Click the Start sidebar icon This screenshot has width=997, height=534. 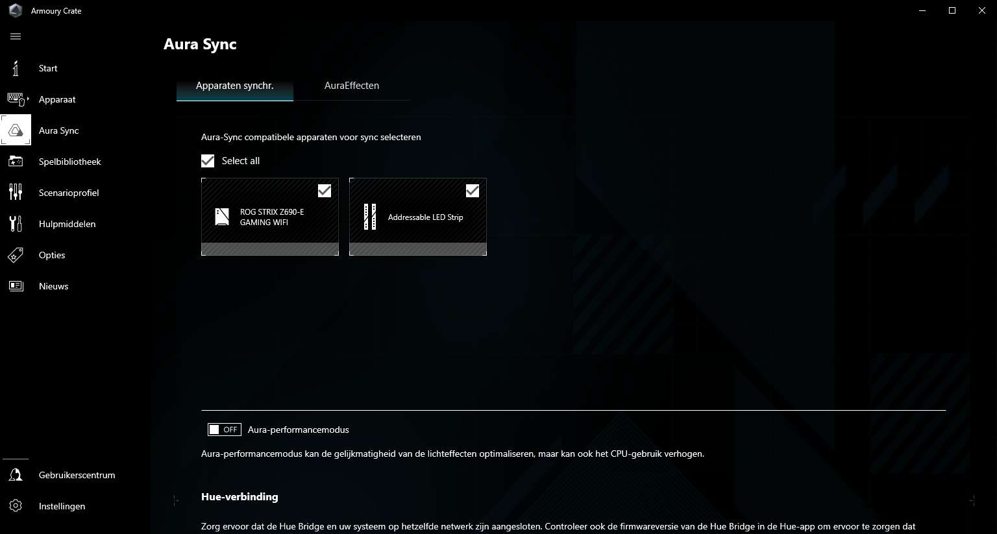[x=16, y=68]
